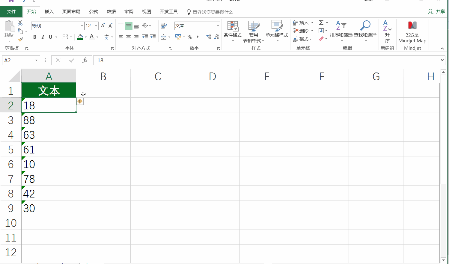Click the Cut scissors icon

coord(20,23)
